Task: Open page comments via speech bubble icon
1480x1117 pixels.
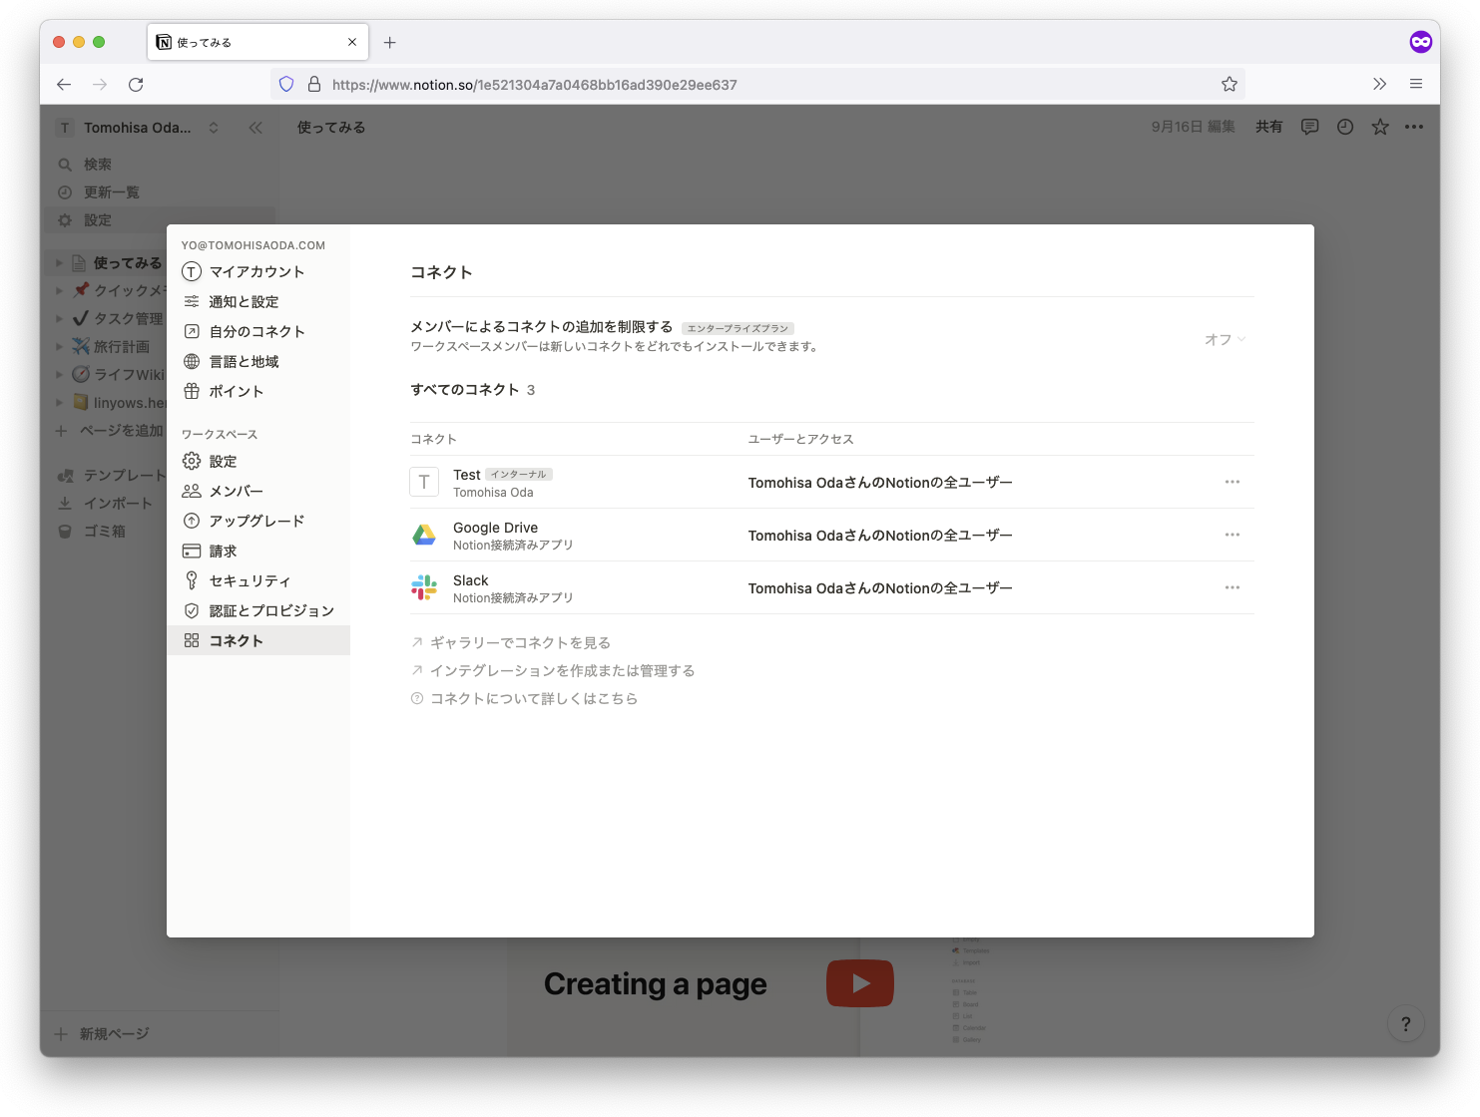Action: (x=1309, y=127)
